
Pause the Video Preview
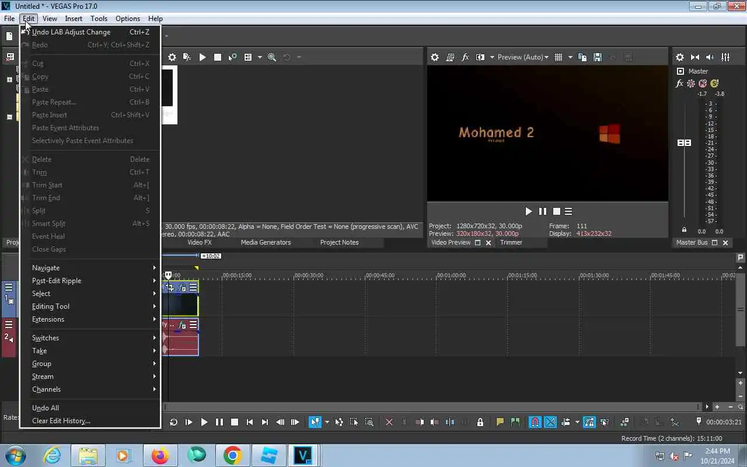point(543,211)
